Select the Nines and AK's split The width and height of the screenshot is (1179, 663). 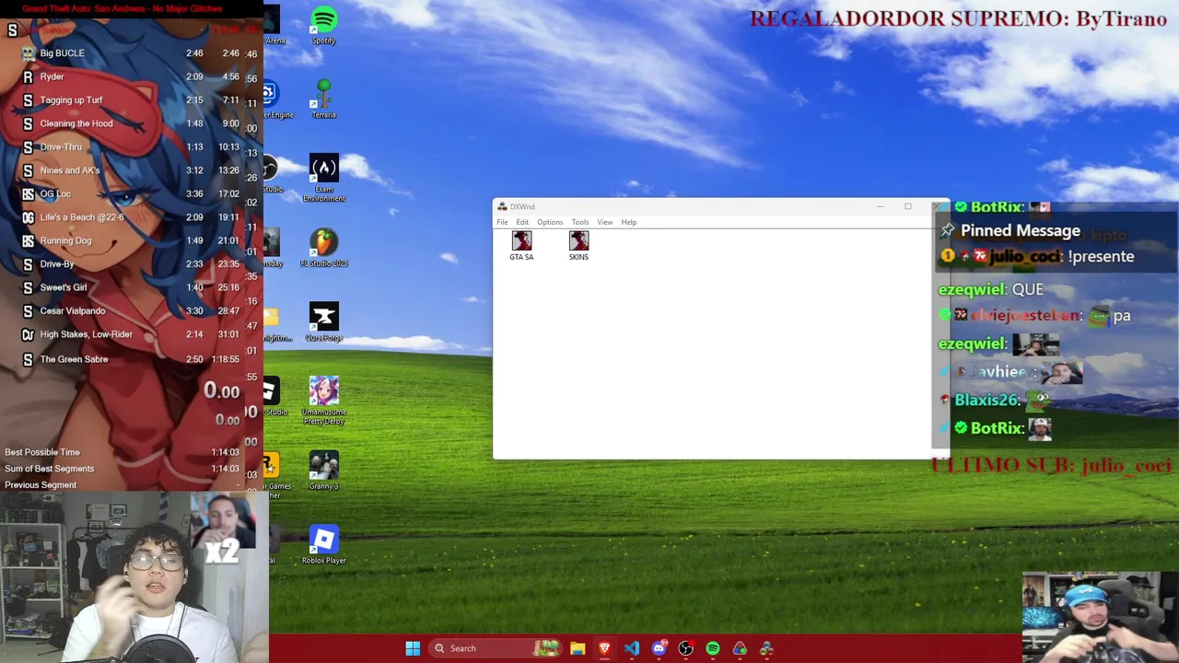pyautogui.click(x=129, y=170)
